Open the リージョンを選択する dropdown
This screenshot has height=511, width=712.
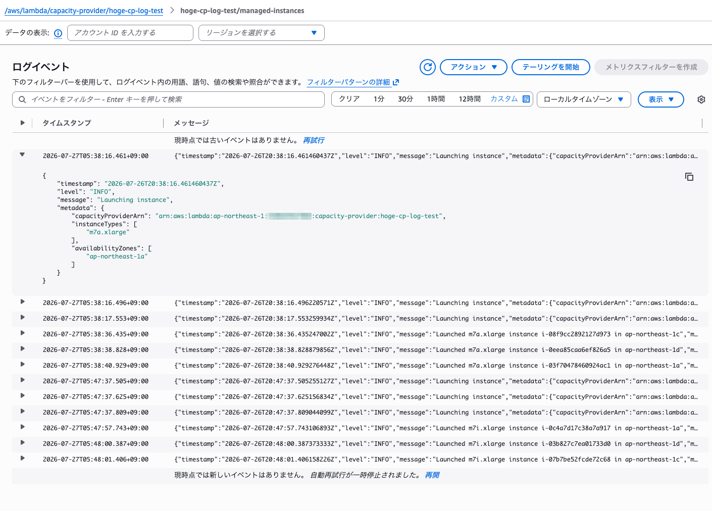click(x=261, y=33)
